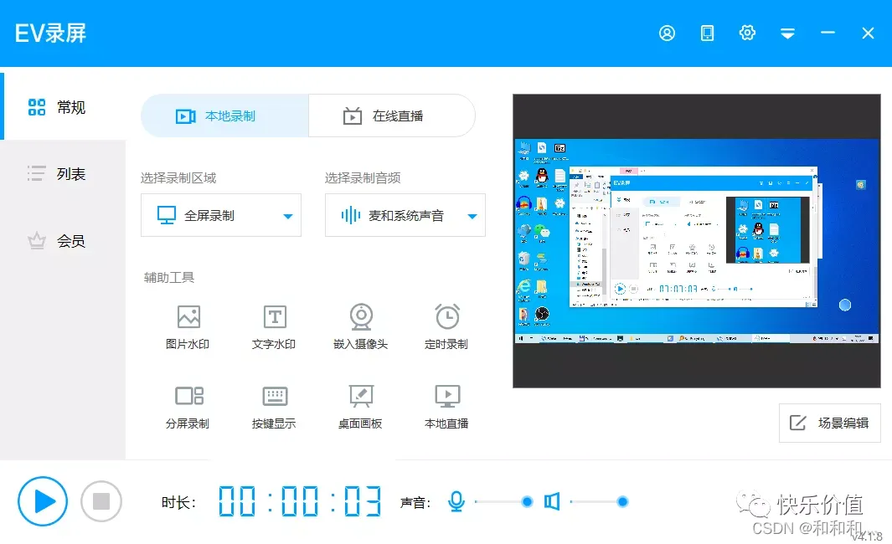Open settings gear in title bar
The width and height of the screenshot is (892, 544).
(747, 33)
